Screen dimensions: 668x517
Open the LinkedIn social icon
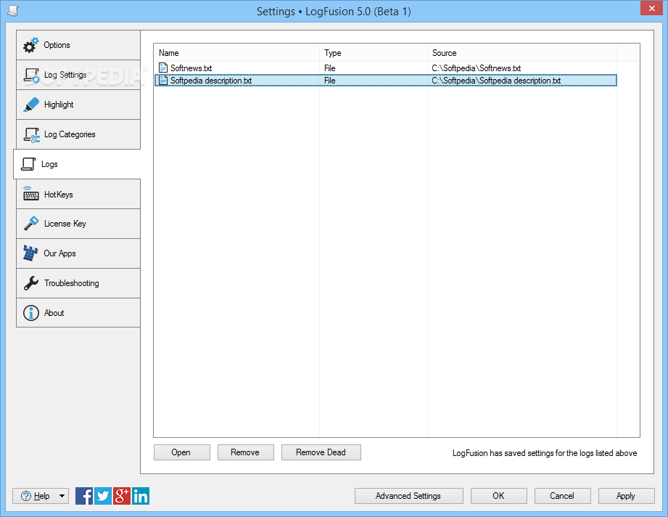(x=141, y=496)
